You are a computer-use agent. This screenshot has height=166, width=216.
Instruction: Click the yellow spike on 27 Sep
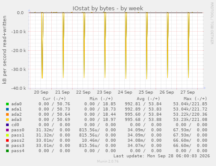pyautogui.click(x=189, y=45)
